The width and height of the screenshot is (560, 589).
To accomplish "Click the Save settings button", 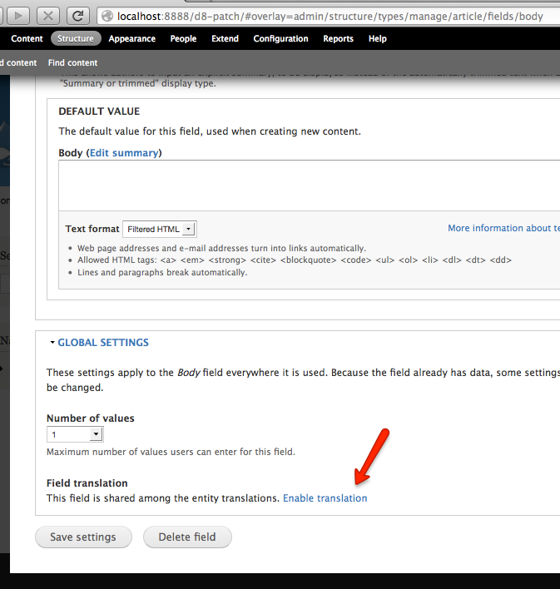I will [x=83, y=537].
